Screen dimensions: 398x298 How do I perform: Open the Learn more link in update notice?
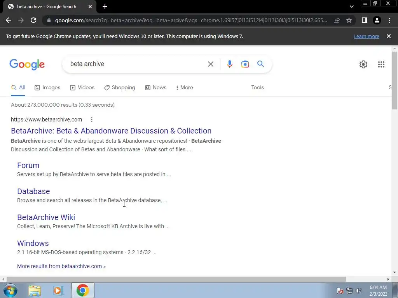[367, 36]
